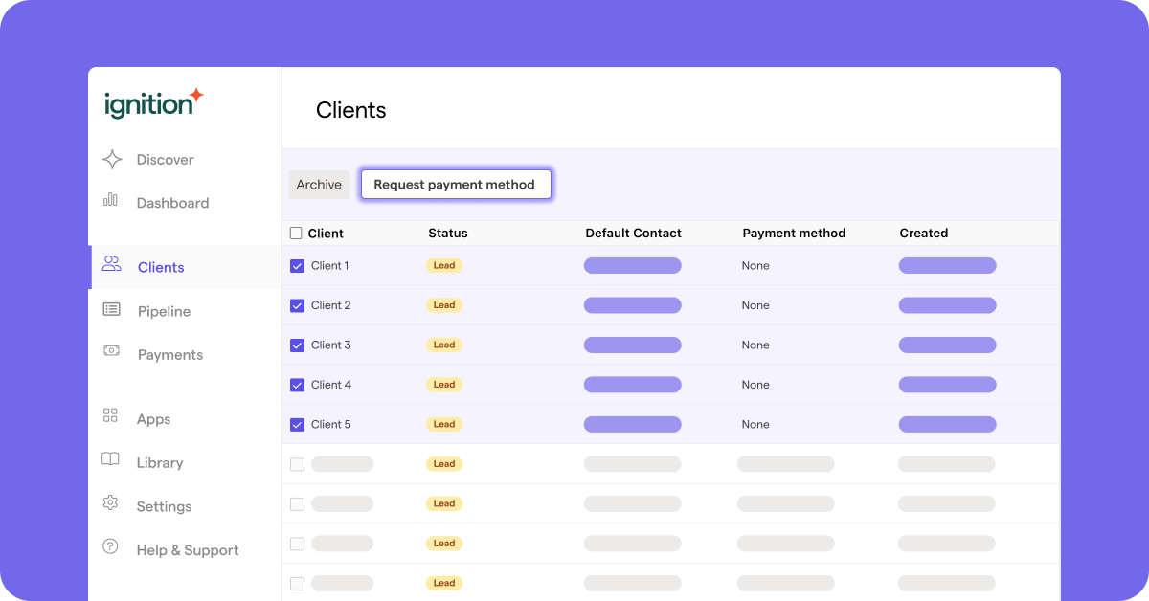Select the Discover sparkle icon
This screenshot has height=601, width=1149.
tap(110, 159)
